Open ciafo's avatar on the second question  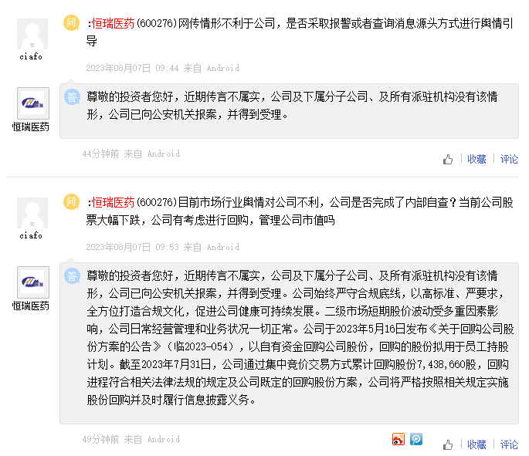32,213
